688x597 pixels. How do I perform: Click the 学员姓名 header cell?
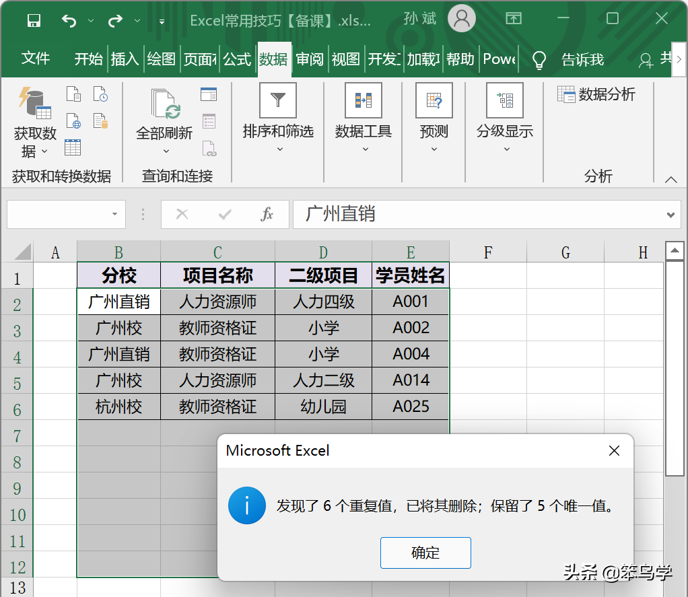pyautogui.click(x=410, y=275)
